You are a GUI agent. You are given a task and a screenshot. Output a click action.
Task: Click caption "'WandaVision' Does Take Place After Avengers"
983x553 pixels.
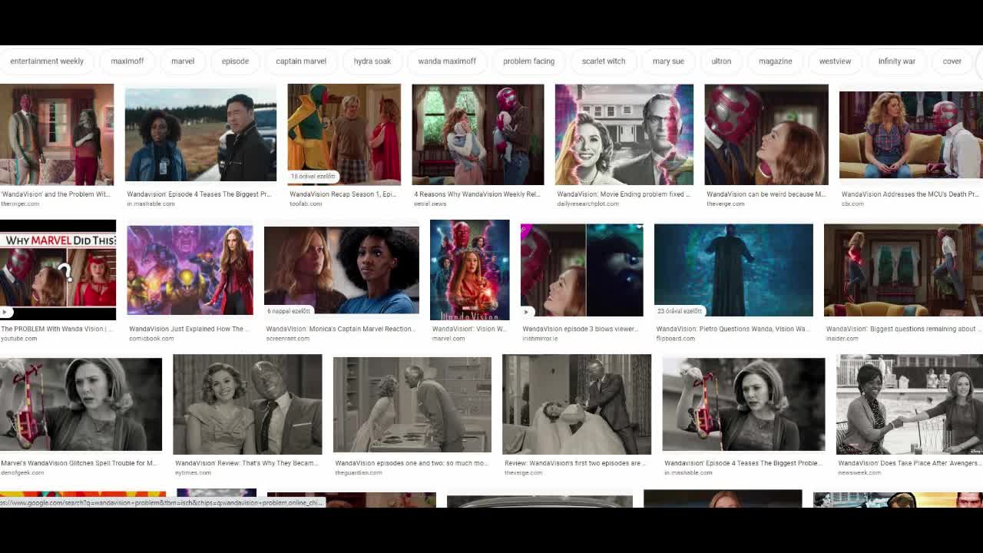909,463
